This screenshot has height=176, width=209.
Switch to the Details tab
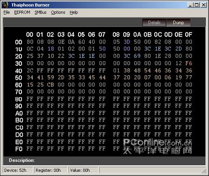coord(154,22)
